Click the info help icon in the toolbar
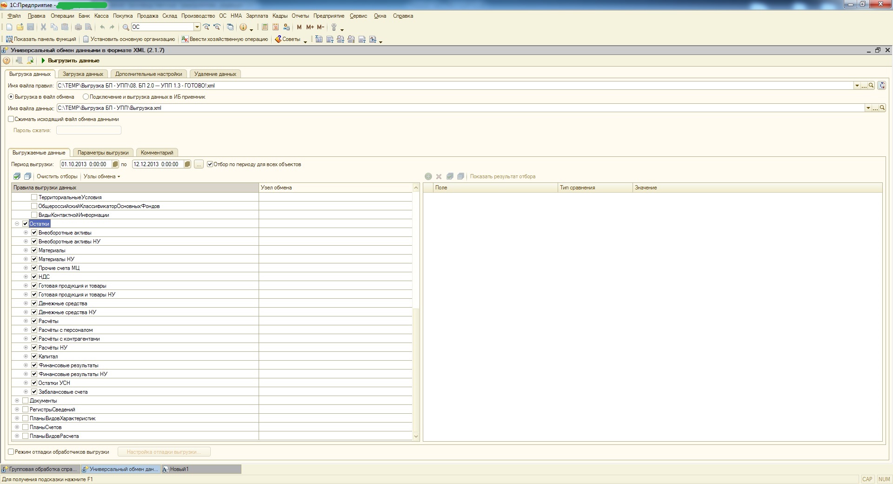The image size is (893, 484). tap(243, 27)
